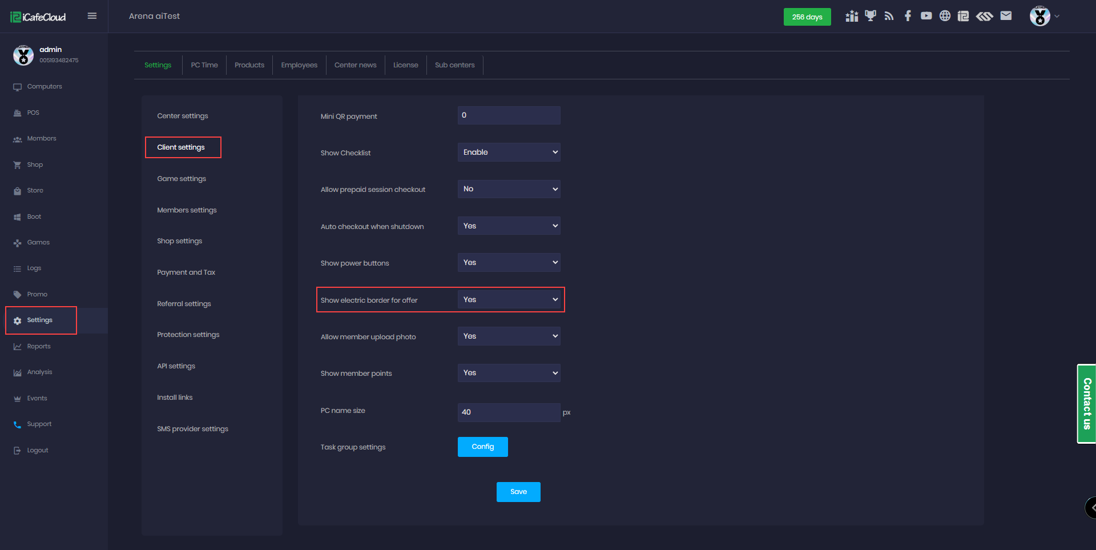
Task: Open the Employees tab
Action: click(x=299, y=65)
